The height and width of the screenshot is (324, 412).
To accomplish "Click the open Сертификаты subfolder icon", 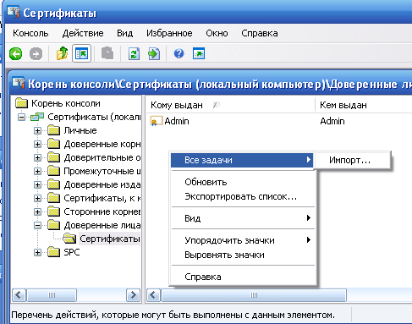I will coord(69,239).
